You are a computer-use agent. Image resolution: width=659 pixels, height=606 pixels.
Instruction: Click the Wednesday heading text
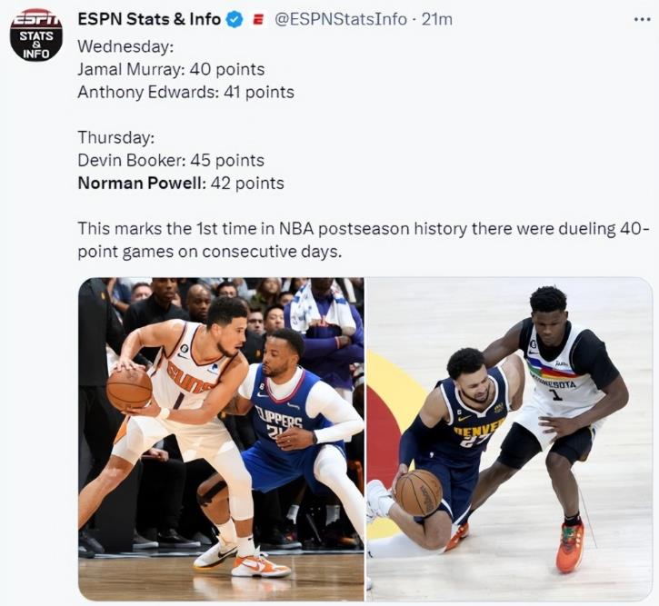(x=125, y=46)
